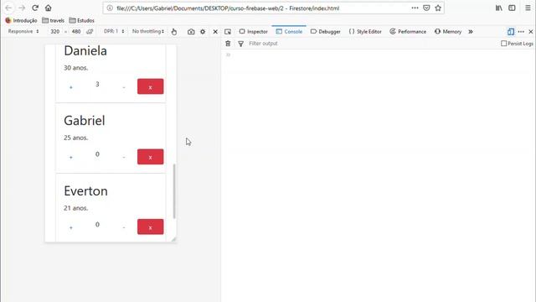
Task: Show more developer tools tabs
Action: tap(471, 32)
